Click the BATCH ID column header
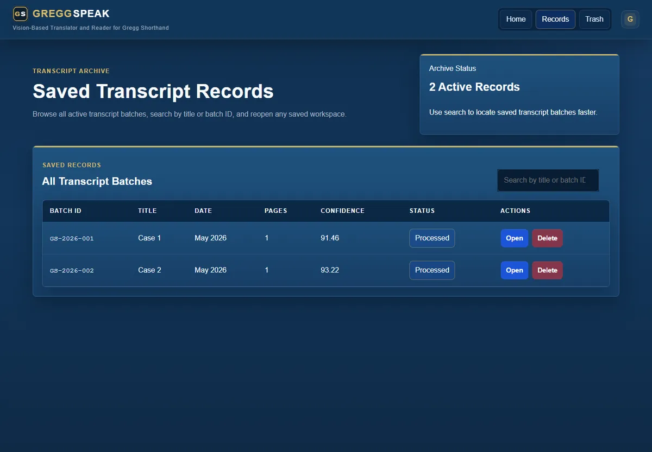Screen dimensions: 652x452 click(x=66, y=211)
